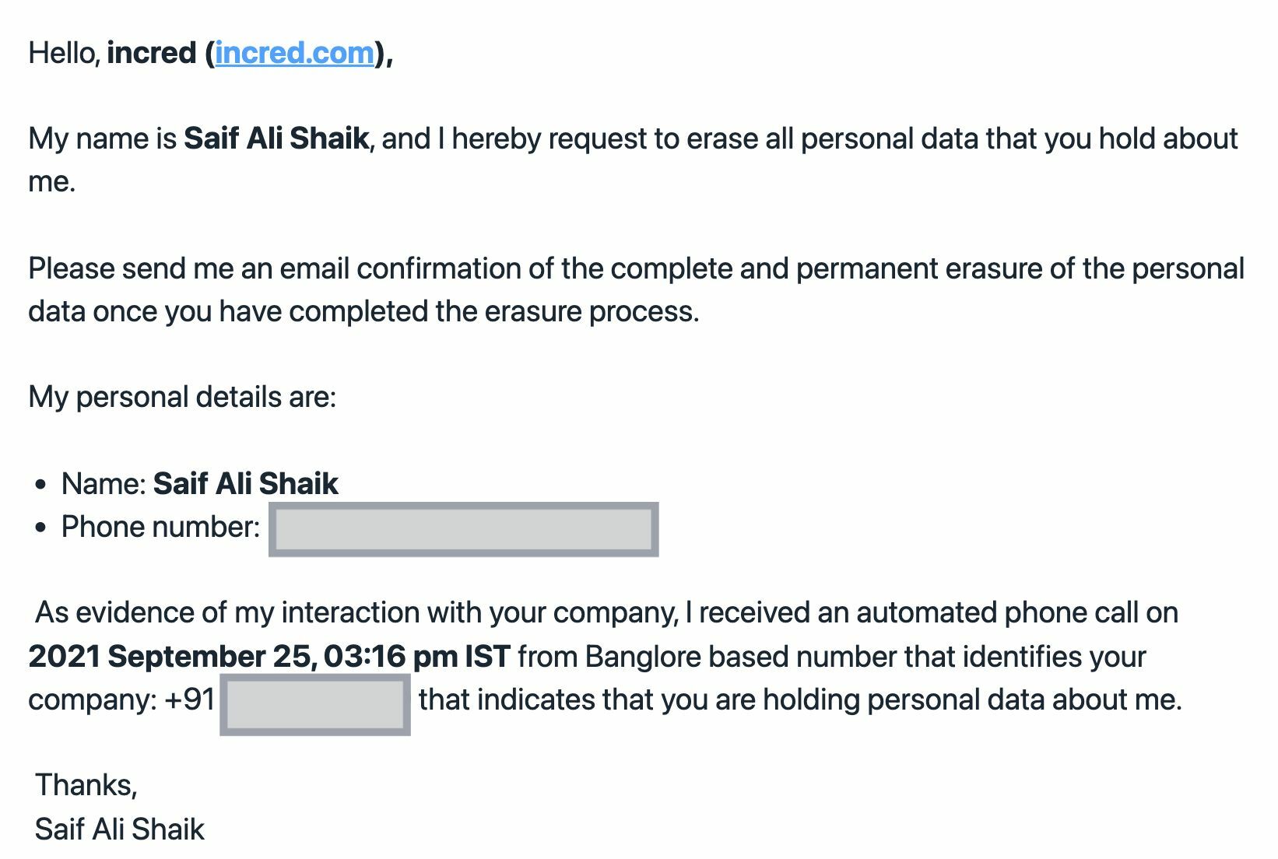Image resolution: width=1278 pixels, height=859 pixels.
Task: Click the bullet point before 'Phone number:'
Action: point(41,528)
